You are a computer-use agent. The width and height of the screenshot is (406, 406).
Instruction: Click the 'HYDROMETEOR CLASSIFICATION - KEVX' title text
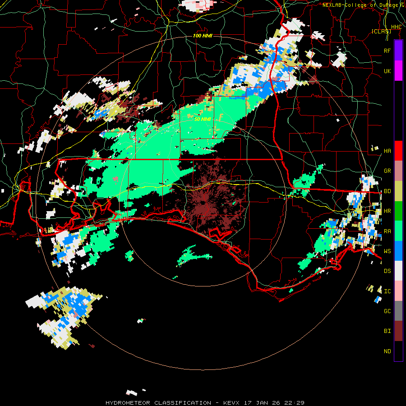click(173, 403)
